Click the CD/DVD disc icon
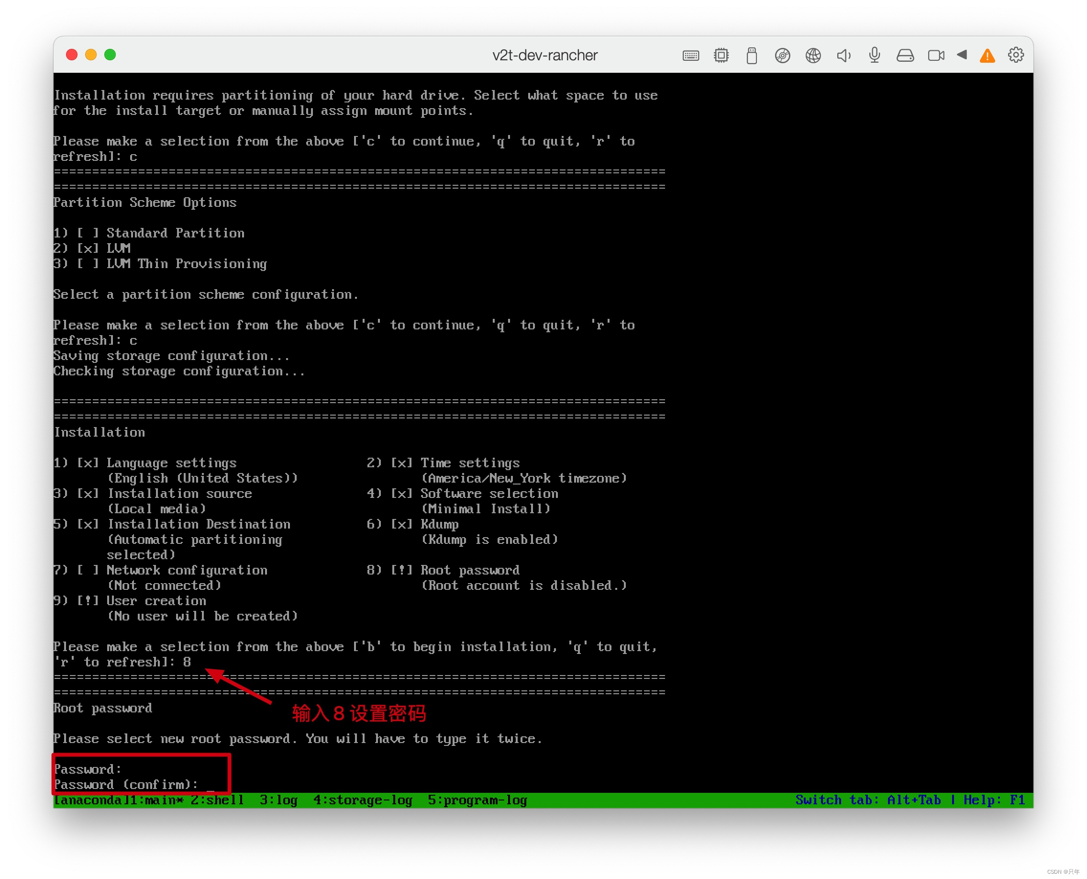 coord(782,55)
